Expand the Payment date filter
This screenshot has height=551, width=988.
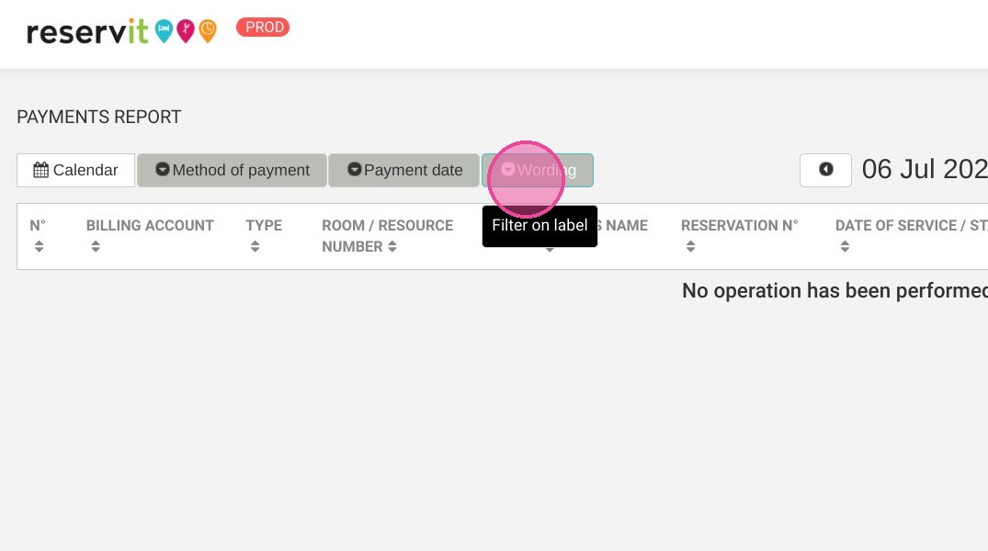[x=403, y=170]
